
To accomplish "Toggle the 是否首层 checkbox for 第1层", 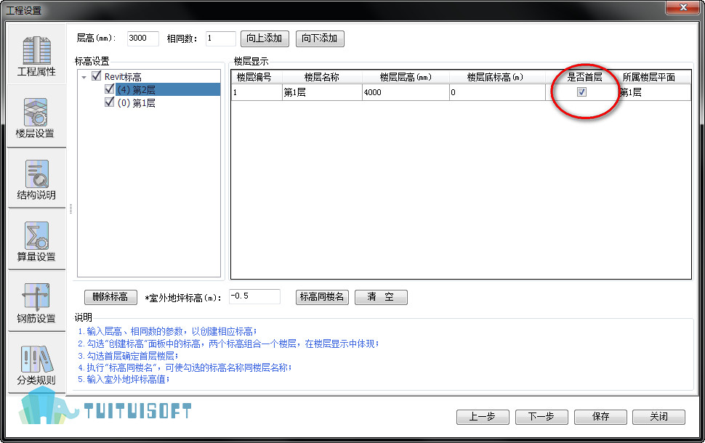I will 581,92.
